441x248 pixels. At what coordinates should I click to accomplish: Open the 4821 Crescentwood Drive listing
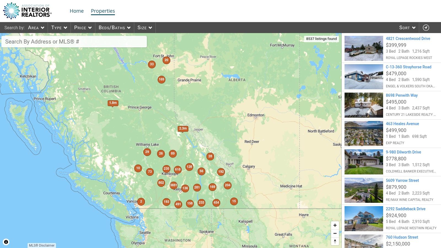(408, 39)
